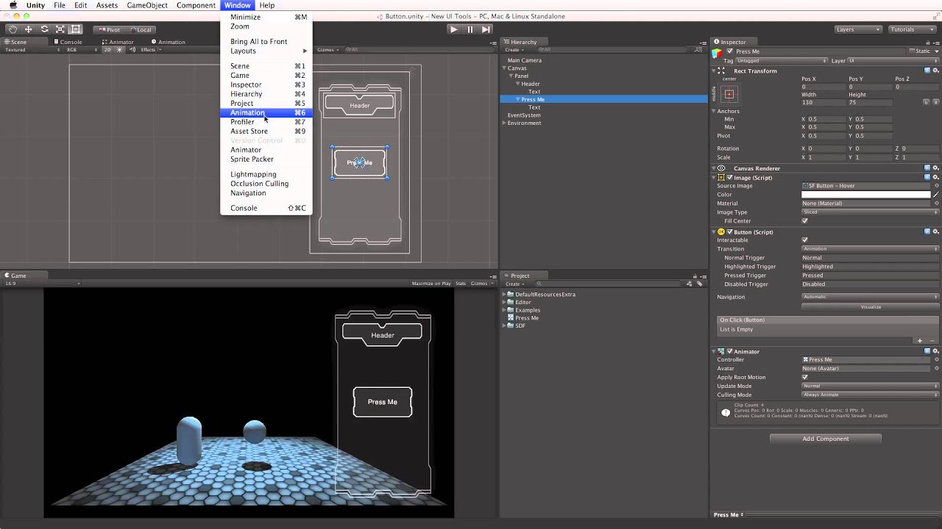Open Canvas Renderer gear menu
This screenshot has height=529, width=942.
[x=936, y=168]
